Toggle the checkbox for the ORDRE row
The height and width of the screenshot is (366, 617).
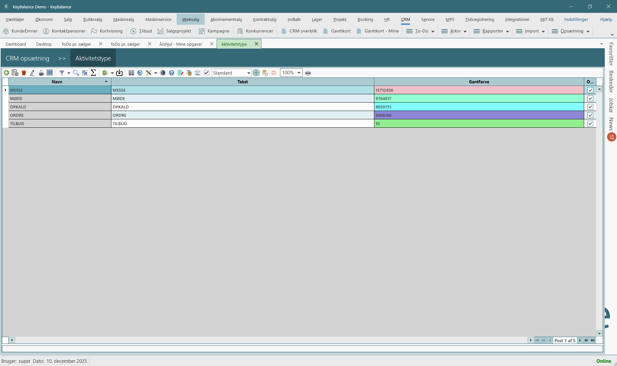[590, 115]
